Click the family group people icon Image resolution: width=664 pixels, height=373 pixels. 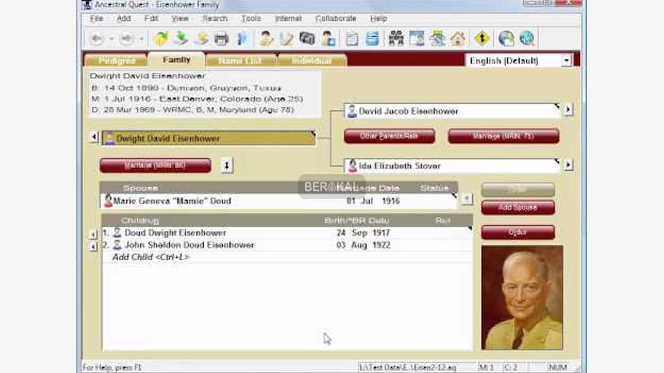click(x=396, y=38)
